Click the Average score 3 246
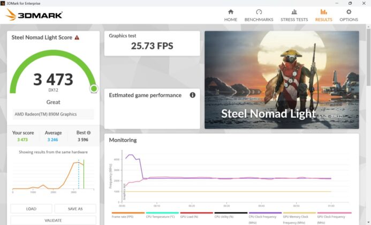 coord(52,140)
